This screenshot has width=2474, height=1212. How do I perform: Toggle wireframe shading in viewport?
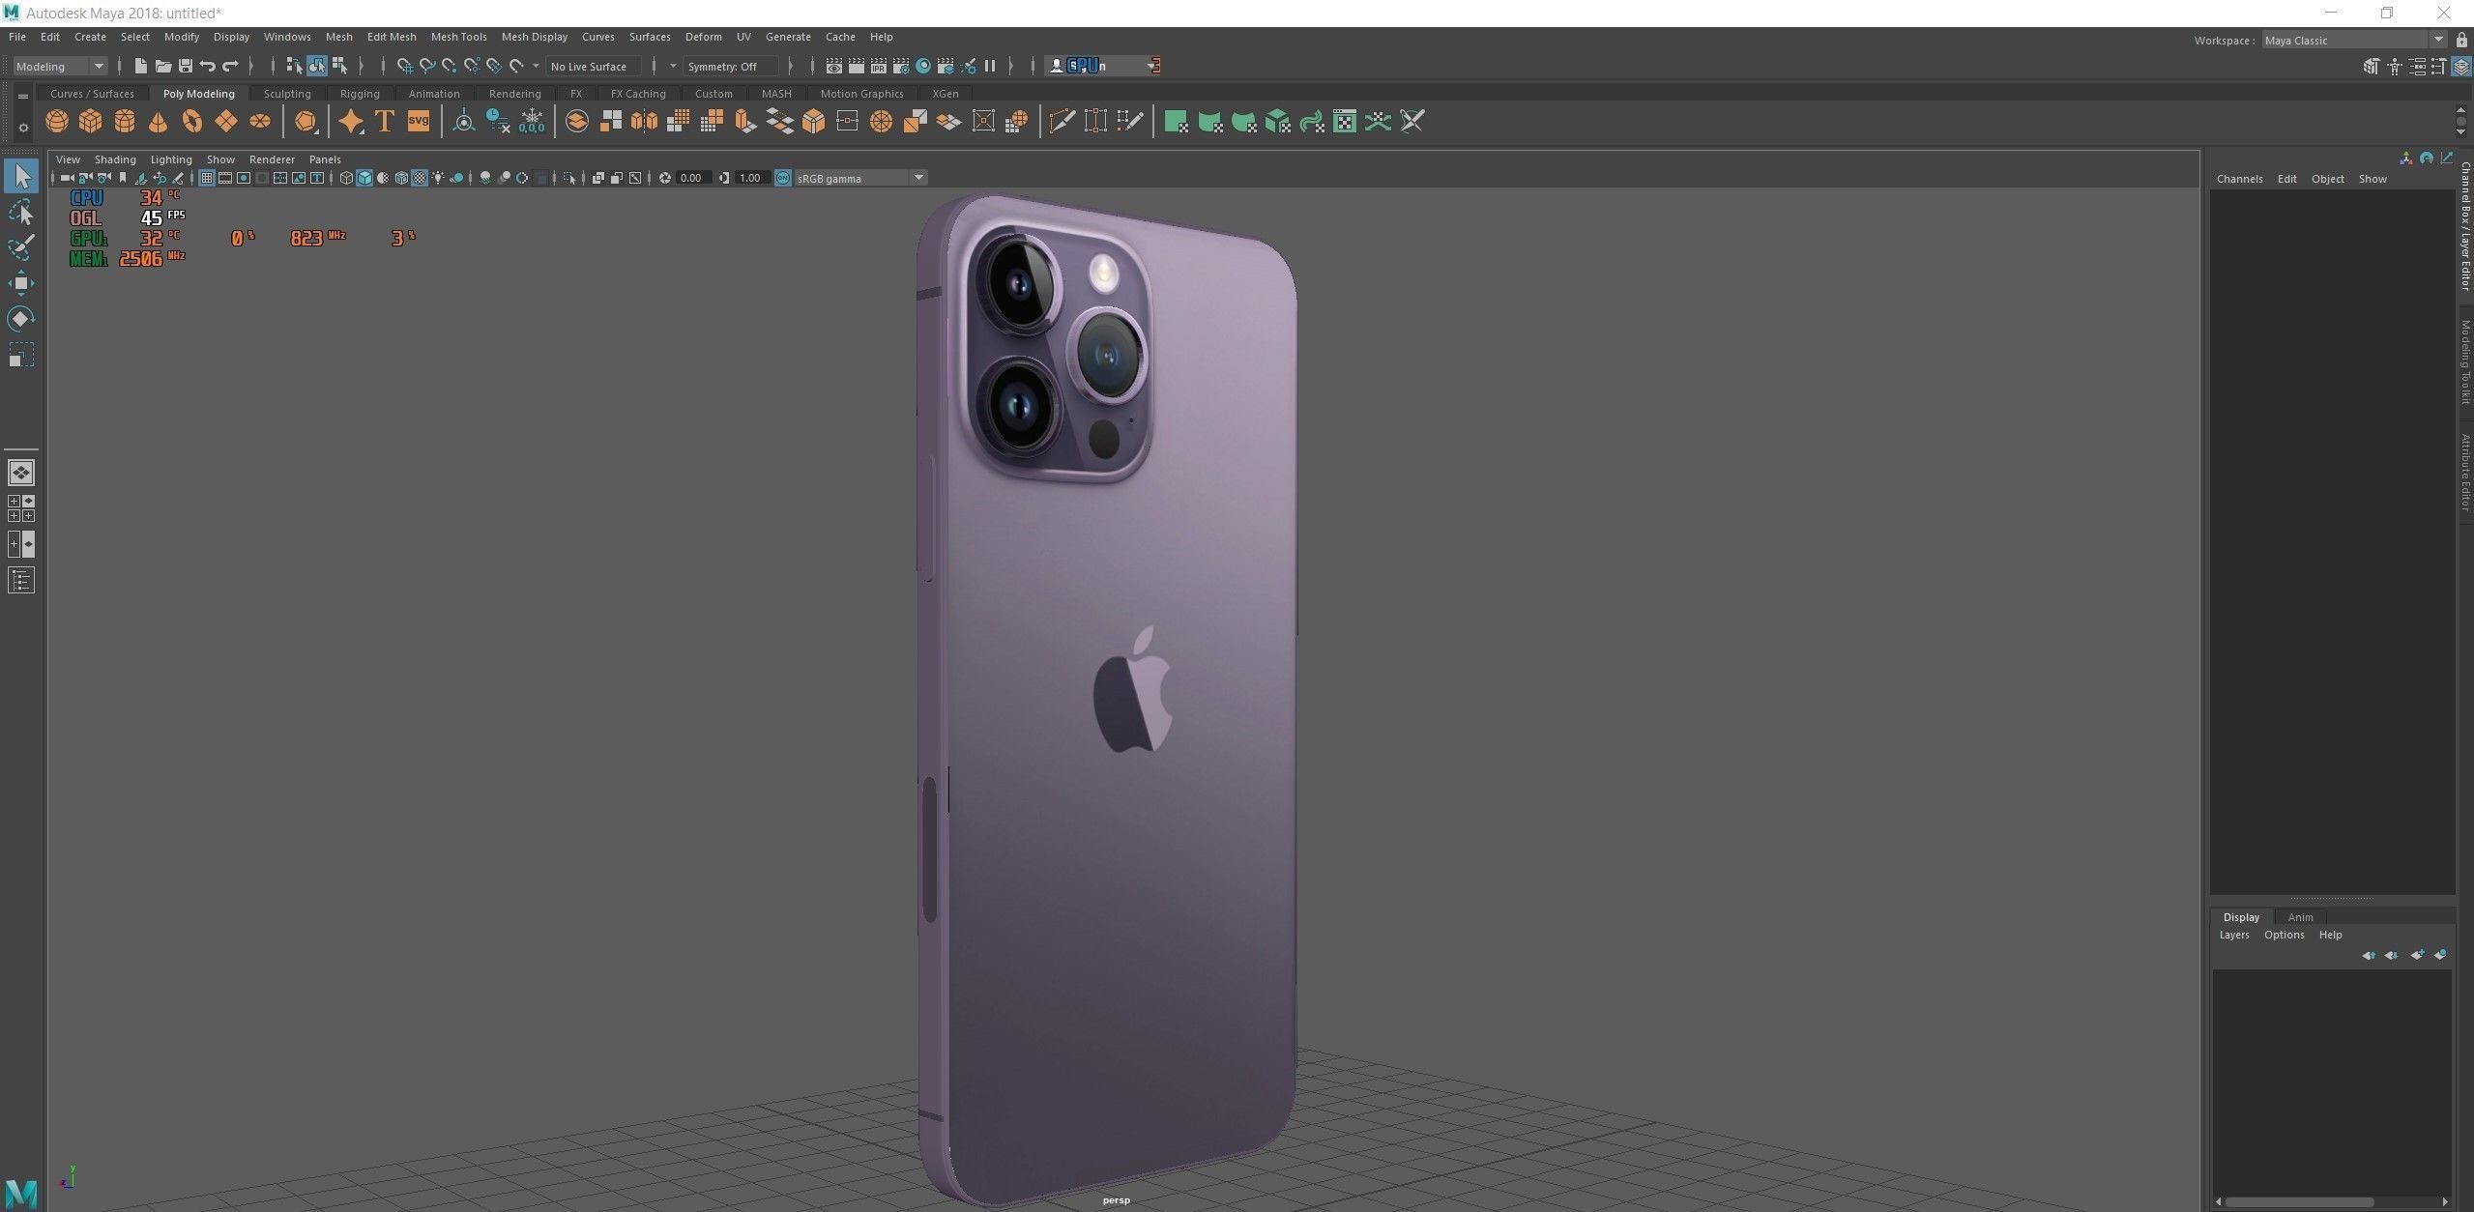point(346,178)
